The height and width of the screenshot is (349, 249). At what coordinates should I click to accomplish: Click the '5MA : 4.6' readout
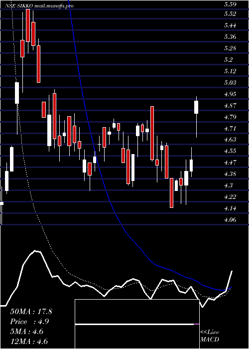tap(28, 332)
